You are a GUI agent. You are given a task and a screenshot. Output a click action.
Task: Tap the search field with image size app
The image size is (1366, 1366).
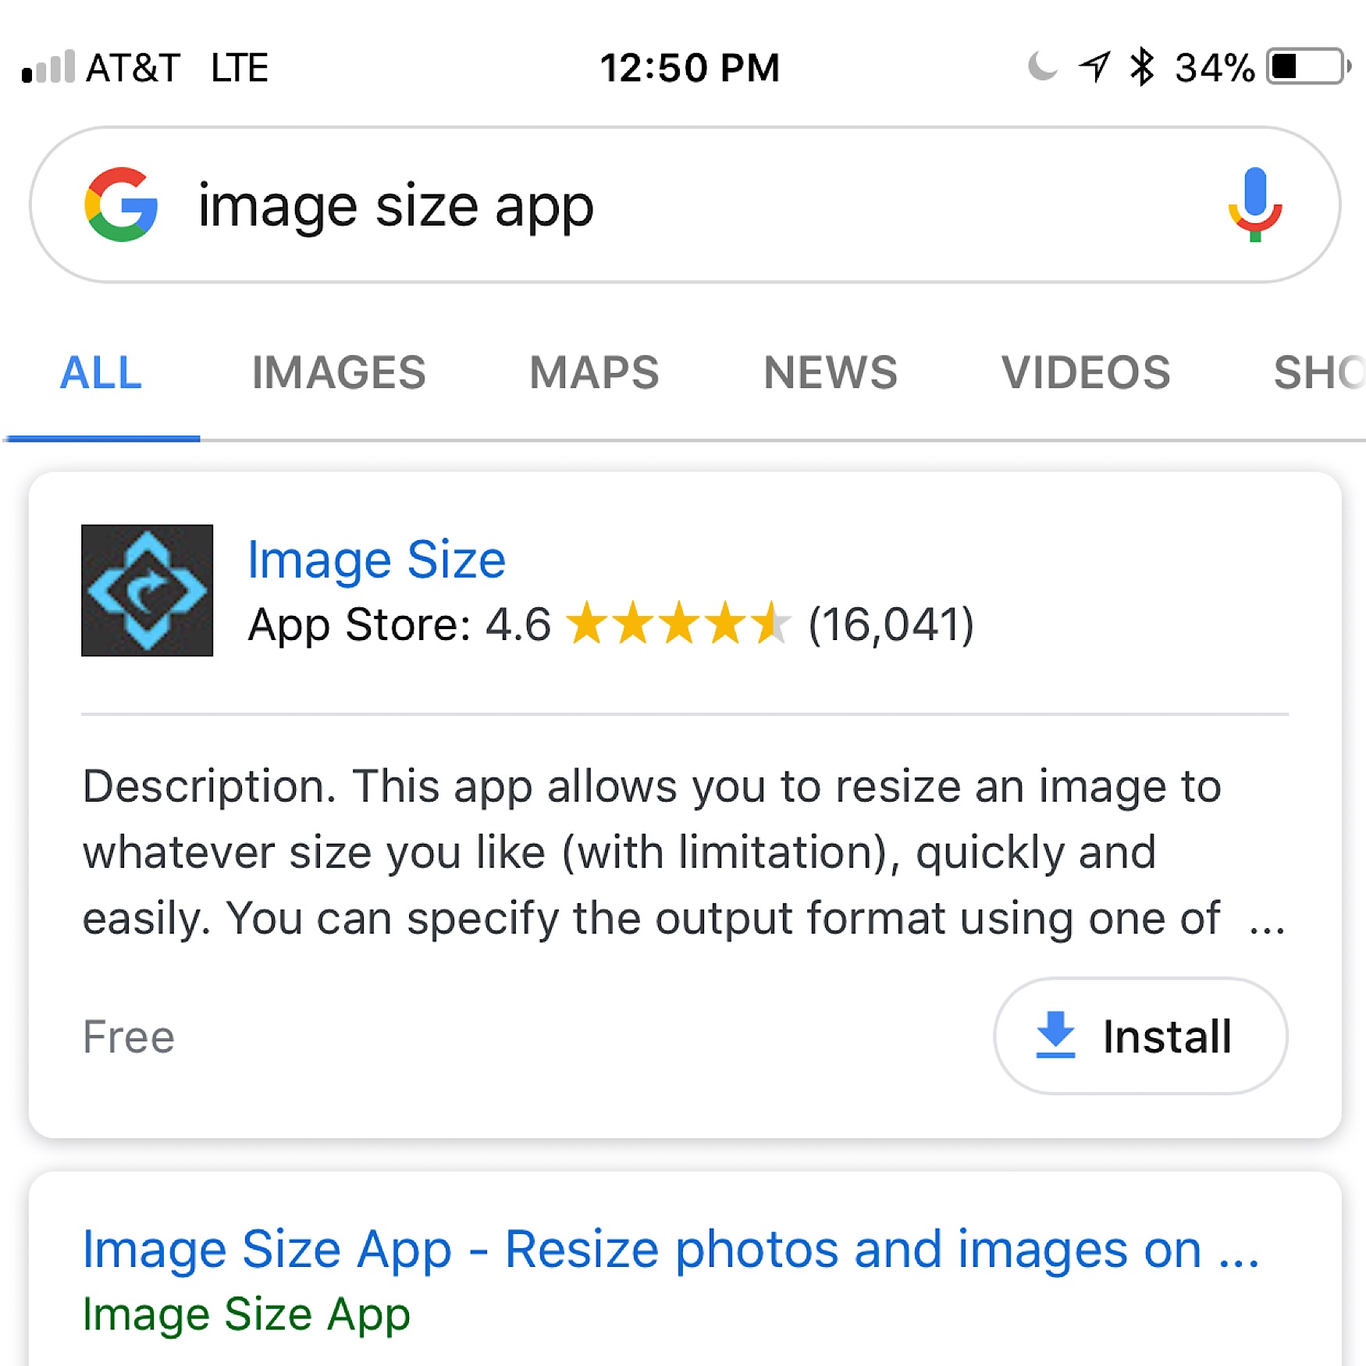[x=685, y=205]
